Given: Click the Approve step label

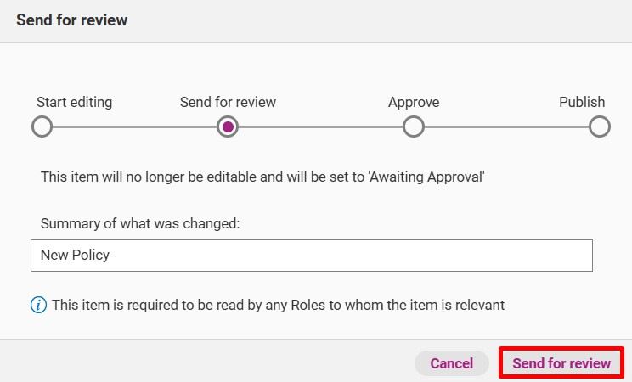Looking at the screenshot, I should point(414,103).
